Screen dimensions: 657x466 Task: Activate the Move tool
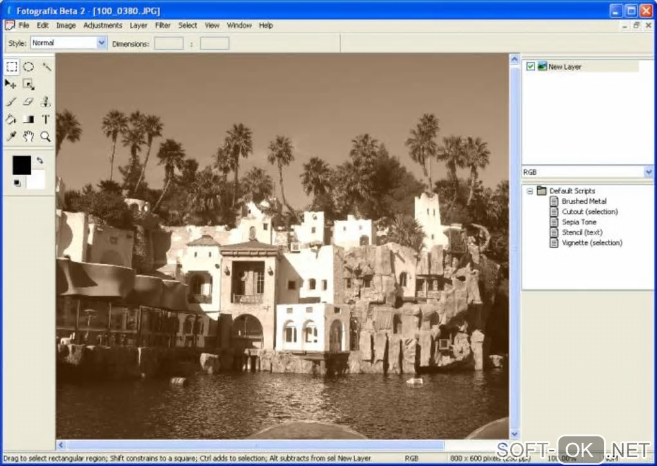click(x=11, y=84)
